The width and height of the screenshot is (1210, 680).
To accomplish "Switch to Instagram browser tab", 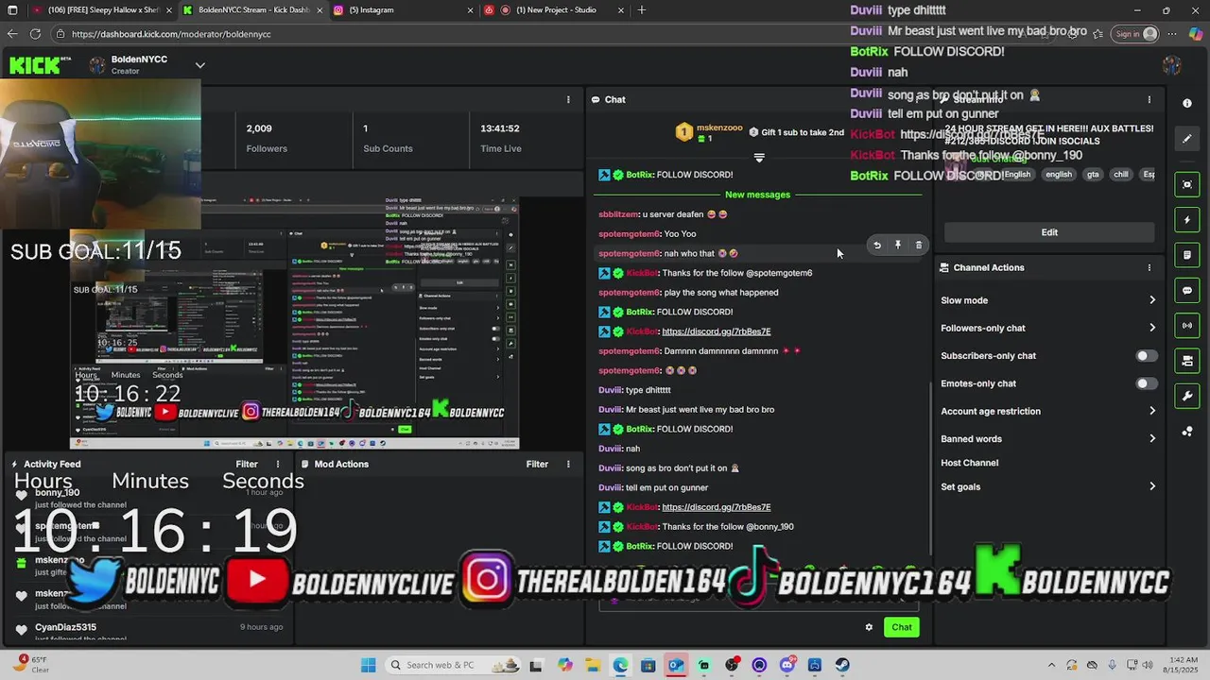I will click(402, 9).
